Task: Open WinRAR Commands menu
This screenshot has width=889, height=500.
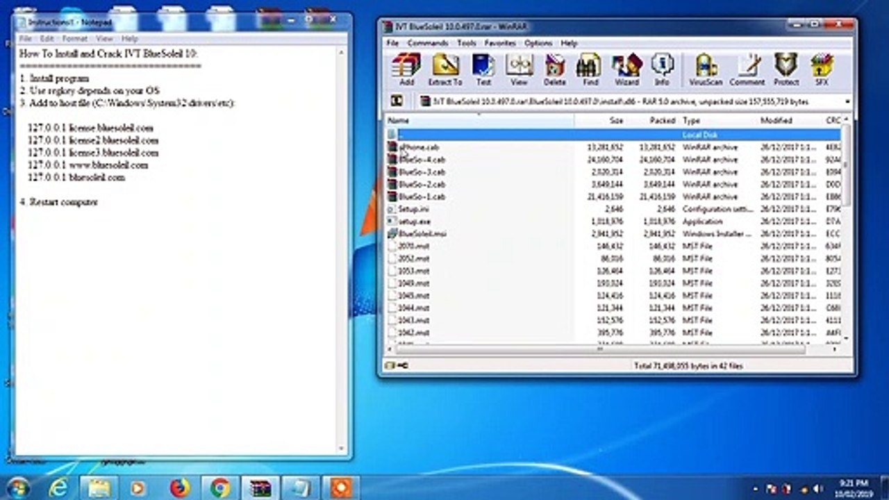Action: tap(427, 43)
